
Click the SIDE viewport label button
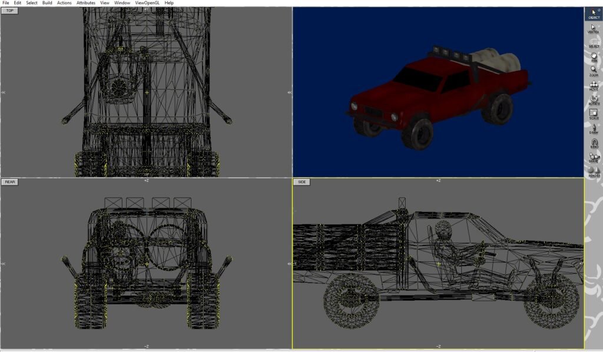click(x=302, y=182)
